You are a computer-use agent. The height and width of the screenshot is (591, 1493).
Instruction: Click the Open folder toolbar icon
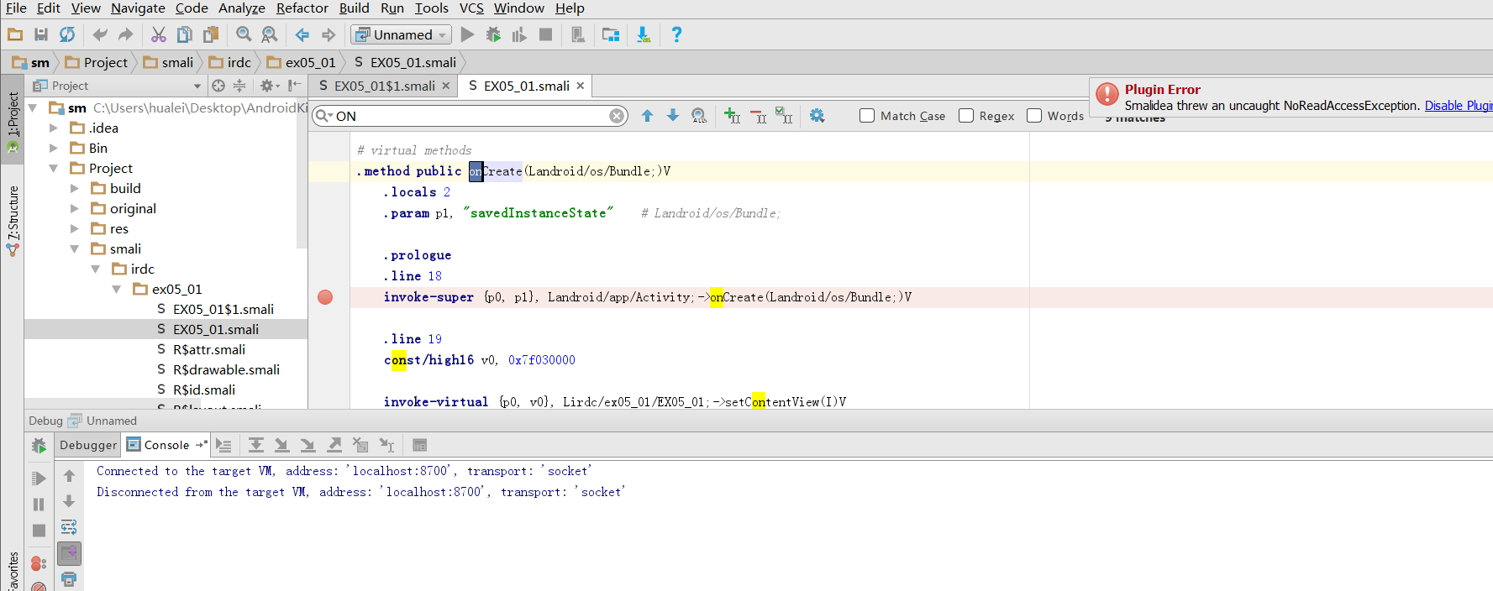click(15, 34)
